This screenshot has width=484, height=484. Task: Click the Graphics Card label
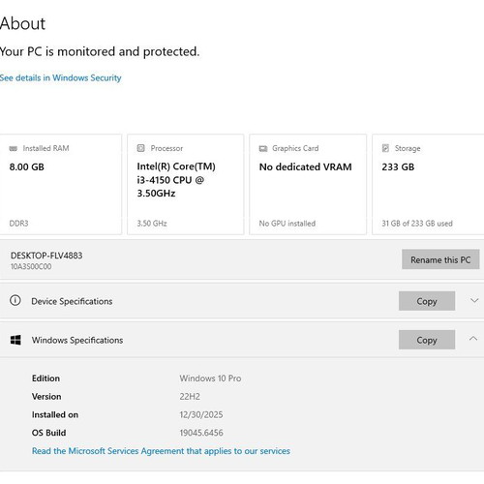coord(295,148)
